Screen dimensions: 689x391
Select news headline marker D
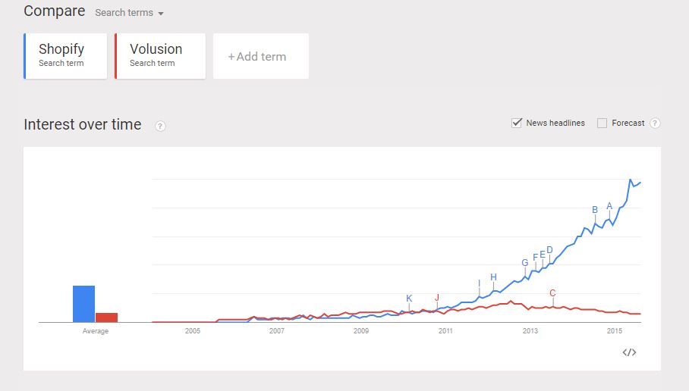[x=549, y=250]
